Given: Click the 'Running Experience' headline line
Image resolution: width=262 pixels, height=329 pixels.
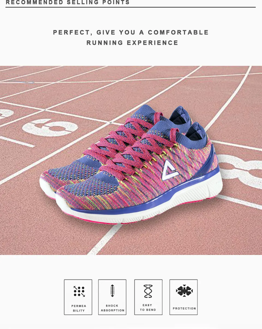Looking at the screenshot, I should (x=132, y=43).
